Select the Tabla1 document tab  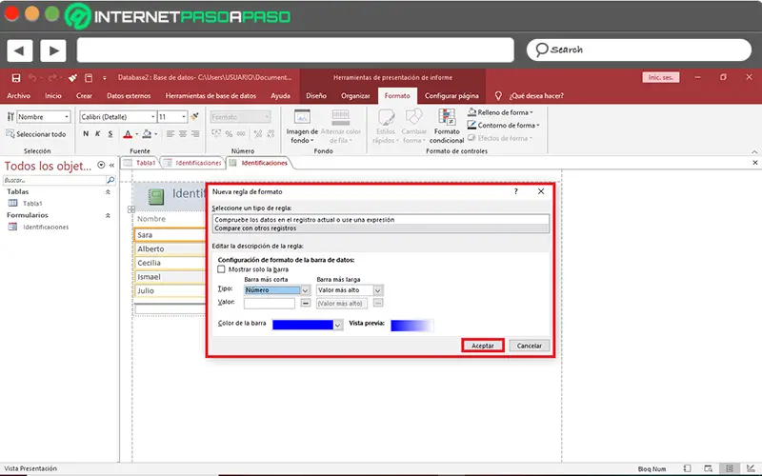[140, 163]
